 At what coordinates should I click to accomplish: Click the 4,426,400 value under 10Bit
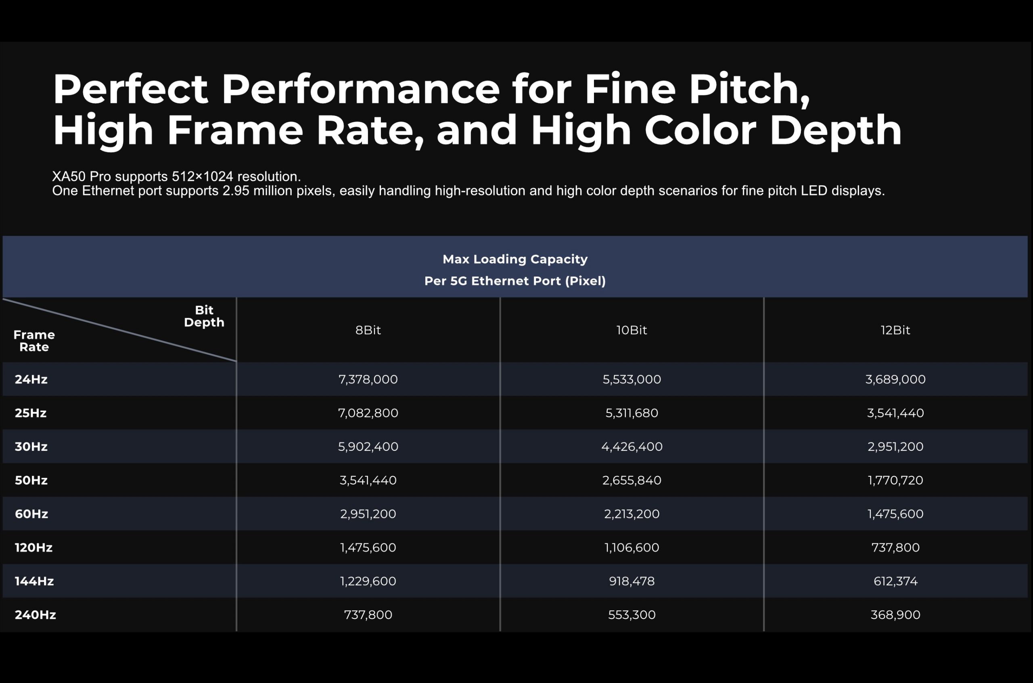(632, 446)
